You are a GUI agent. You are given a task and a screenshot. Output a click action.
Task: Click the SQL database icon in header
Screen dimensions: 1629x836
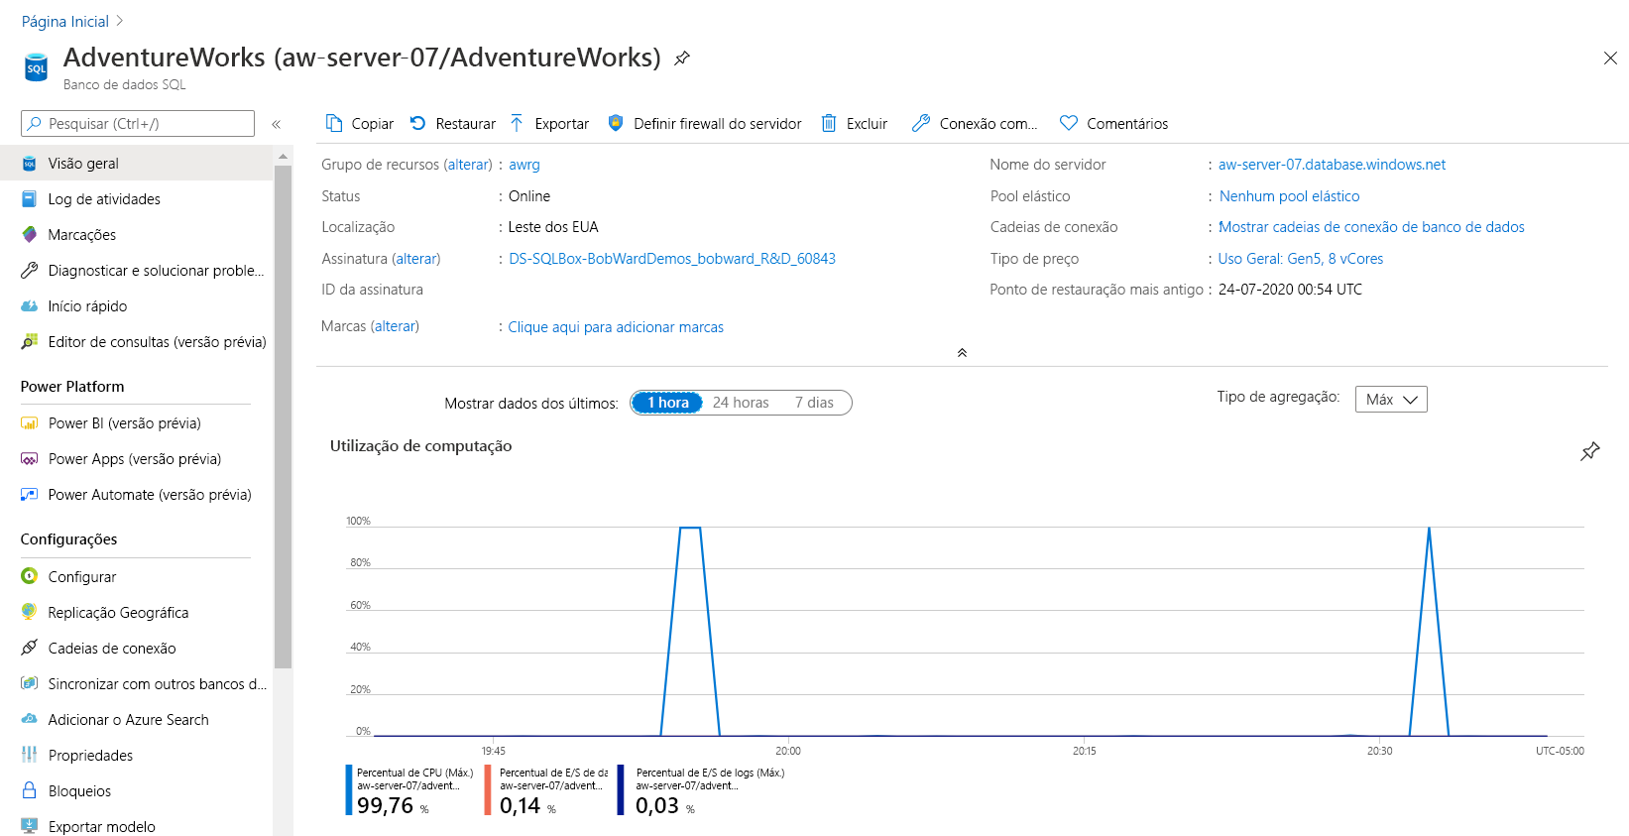pos(36,67)
